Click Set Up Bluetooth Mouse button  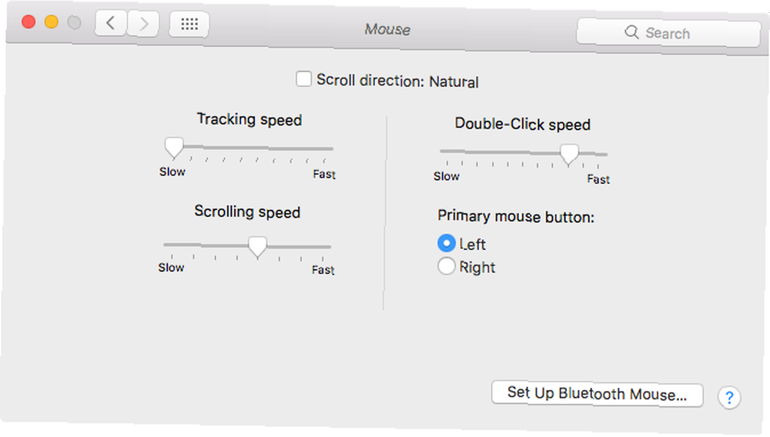click(x=598, y=395)
